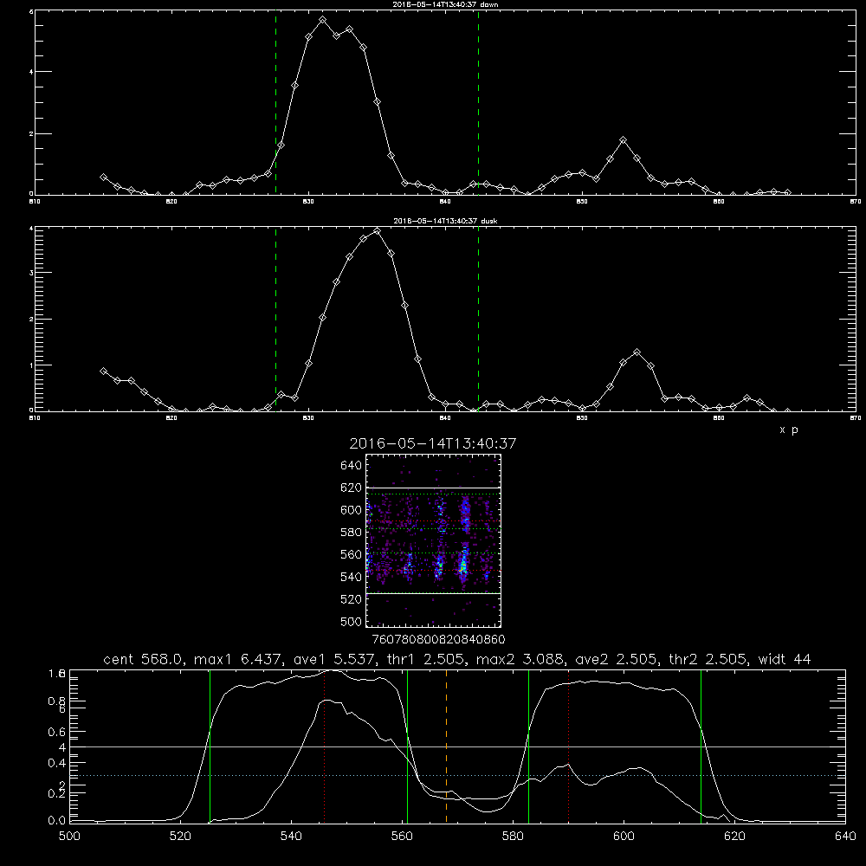Click the bottom plot's 500 x-axis label
This screenshot has width=866, height=866.
point(69,837)
